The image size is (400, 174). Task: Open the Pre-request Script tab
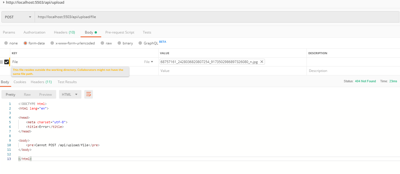click(x=120, y=32)
